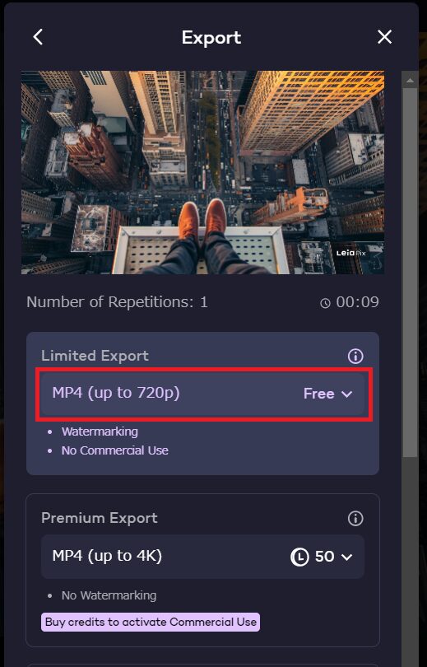Click Buy credits to activate Commercial Use
The image size is (427, 667).
(x=151, y=622)
